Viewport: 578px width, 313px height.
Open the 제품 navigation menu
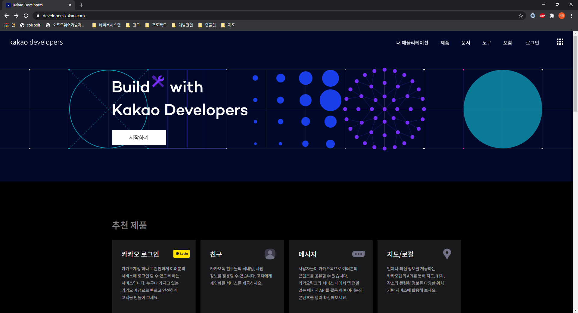tap(445, 43)
